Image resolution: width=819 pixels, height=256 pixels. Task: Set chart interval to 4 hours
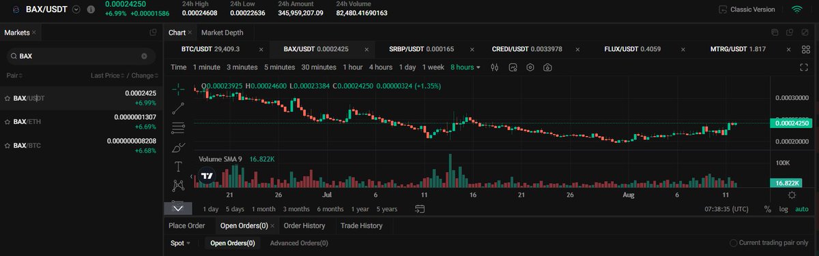[381, 67]
